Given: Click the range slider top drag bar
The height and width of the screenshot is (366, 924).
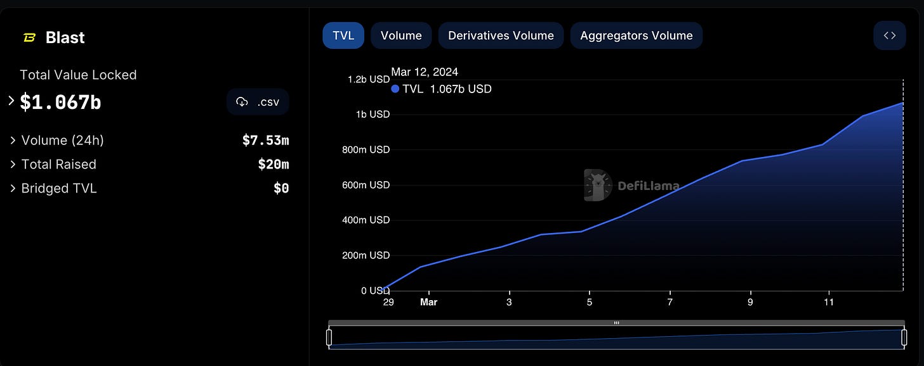Looking at the screenshot, I should [617, 323].
